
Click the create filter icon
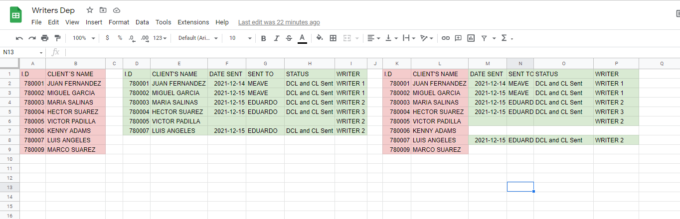point(484,38)
